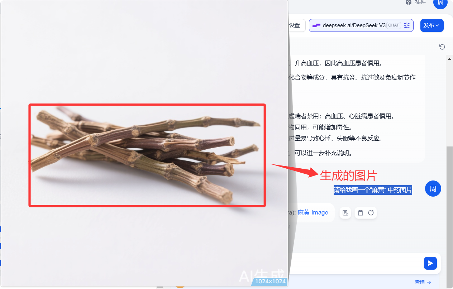Send a message with the blue arrow icon
Image resolution: width=453 pixels, height=289 pixels.
click(430, 263)
